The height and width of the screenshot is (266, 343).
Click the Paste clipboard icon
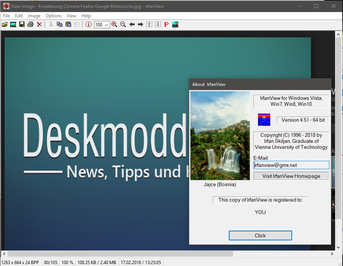point(68,24)
